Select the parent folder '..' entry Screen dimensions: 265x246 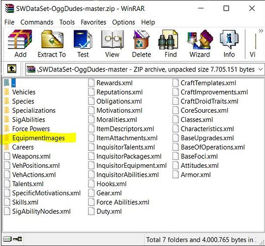point(10,83)
